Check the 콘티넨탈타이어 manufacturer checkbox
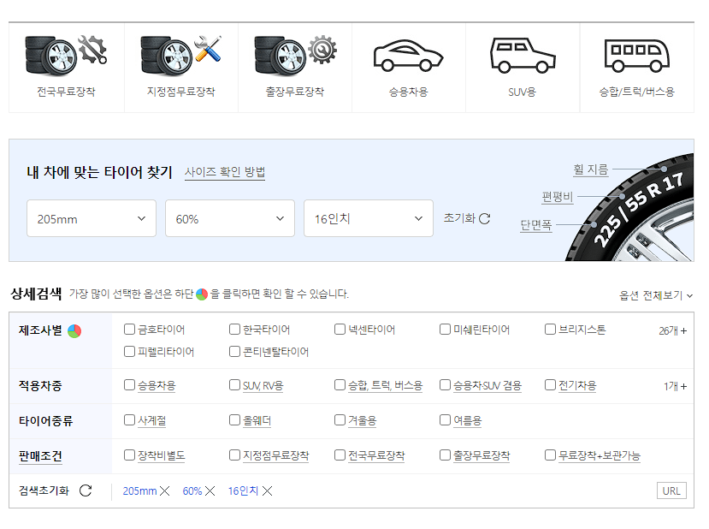709x529 pixels. click(x=234, y=351)
